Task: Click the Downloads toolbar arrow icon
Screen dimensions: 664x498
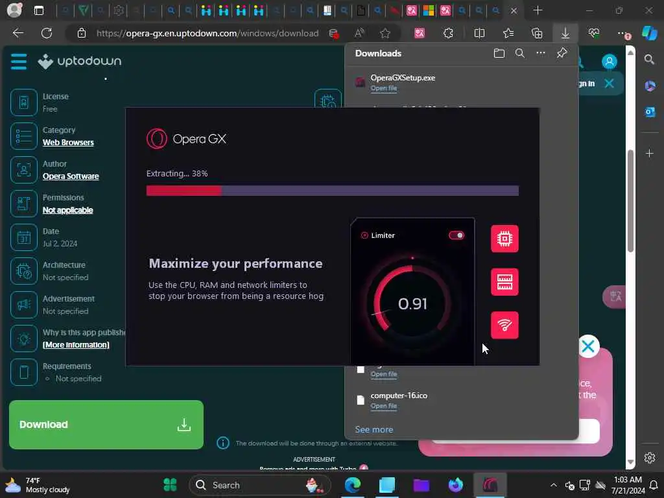Action: [565, 33]
